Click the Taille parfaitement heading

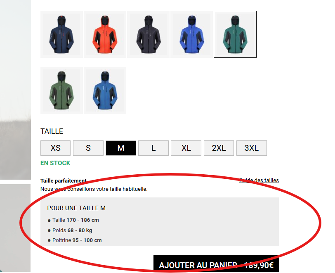64,181
